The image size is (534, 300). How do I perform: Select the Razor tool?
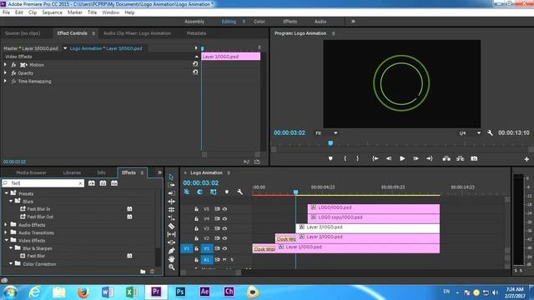point(171,226)
